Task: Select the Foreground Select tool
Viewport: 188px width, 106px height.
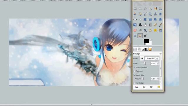Action: point(135,14)
